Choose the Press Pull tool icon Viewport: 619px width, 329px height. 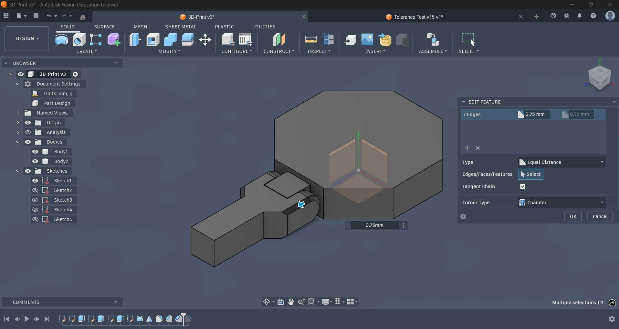(135, 40)
